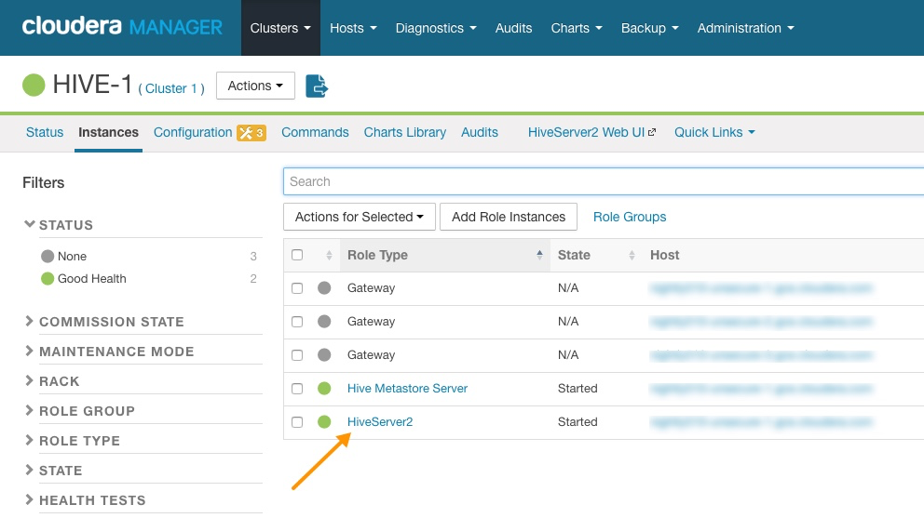Open the Role Groups link

(630, 217)
